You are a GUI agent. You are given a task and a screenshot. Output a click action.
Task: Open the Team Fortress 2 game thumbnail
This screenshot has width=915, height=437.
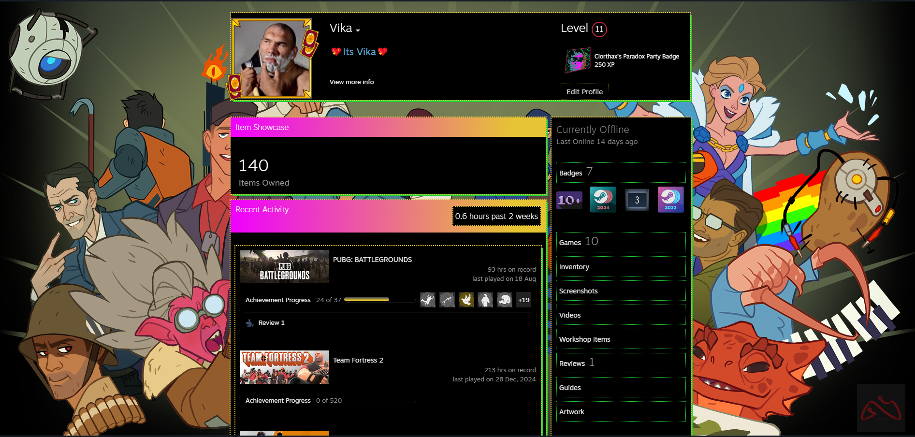click(x=284, y=367)
